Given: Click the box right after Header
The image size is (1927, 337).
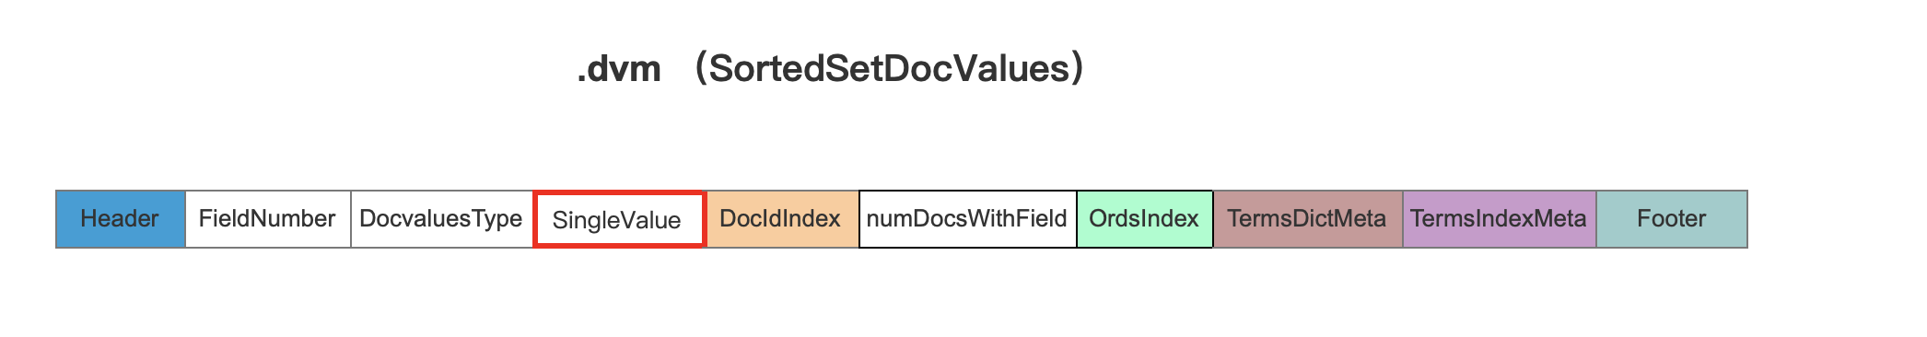Looking at the screenshot, I should [x=268, y=219].
